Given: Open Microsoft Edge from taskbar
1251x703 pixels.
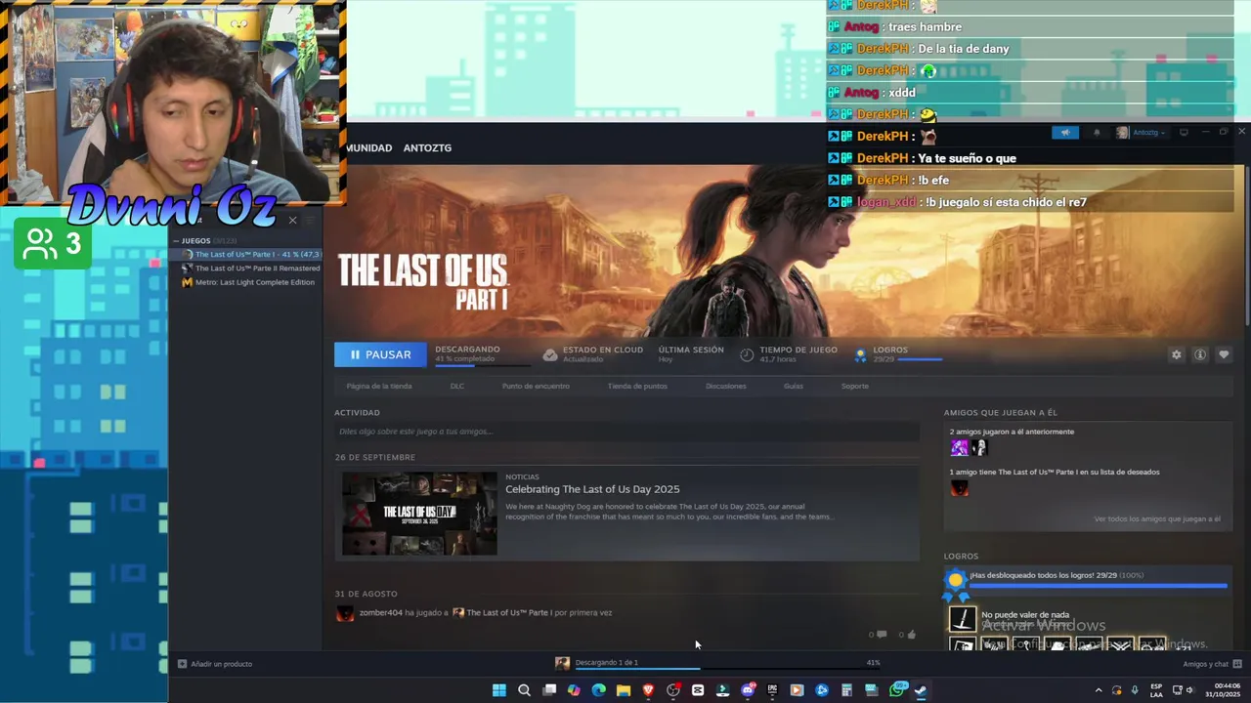Looking at the screenshot, I should (598, 690).
